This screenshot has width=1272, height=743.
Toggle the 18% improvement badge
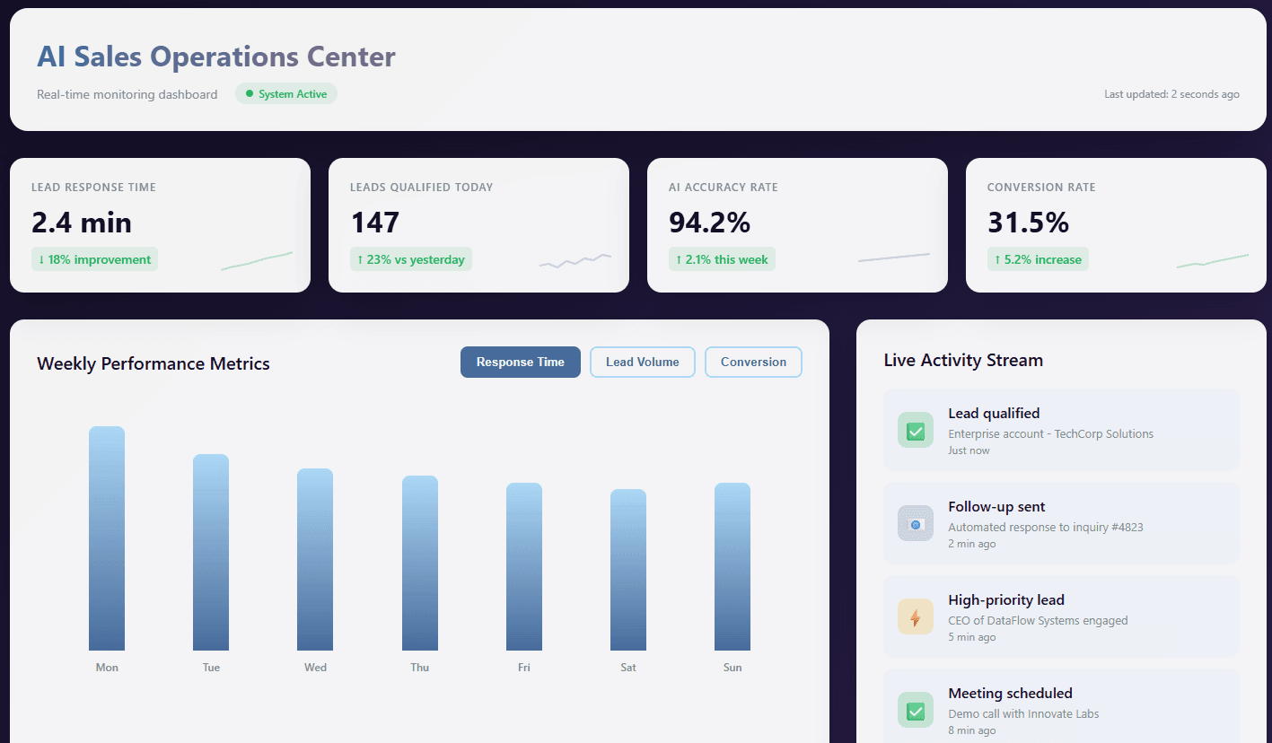point(94,258)
